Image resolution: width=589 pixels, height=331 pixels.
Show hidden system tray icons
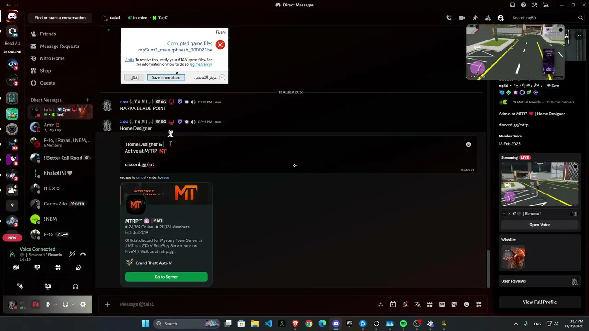click(x=516, y=324)
